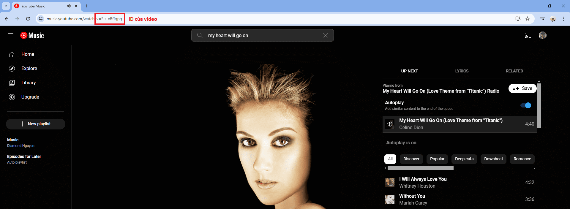Clear the search query with X
The image size is (570, 209).
[x=326, y=35]
